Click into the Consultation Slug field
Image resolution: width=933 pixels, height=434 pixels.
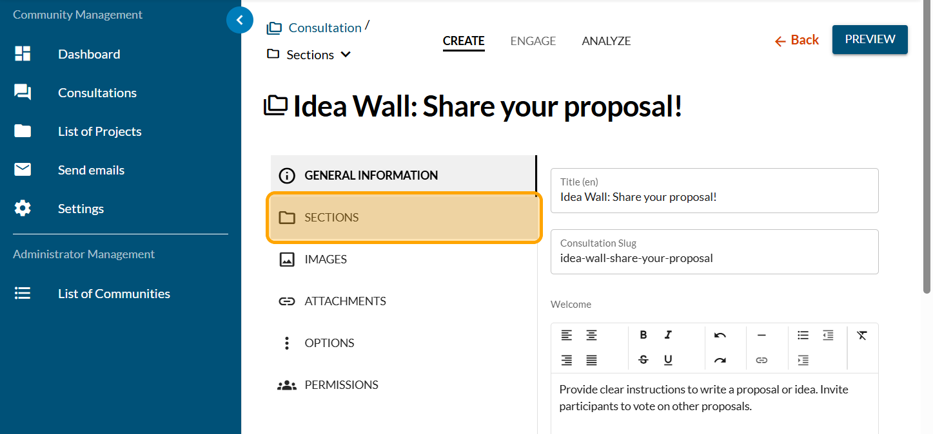point(714,258)
